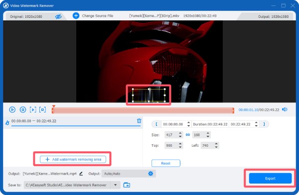Click the Original: 1920x1080 label

pyautogui.click(x=26, y=16)
